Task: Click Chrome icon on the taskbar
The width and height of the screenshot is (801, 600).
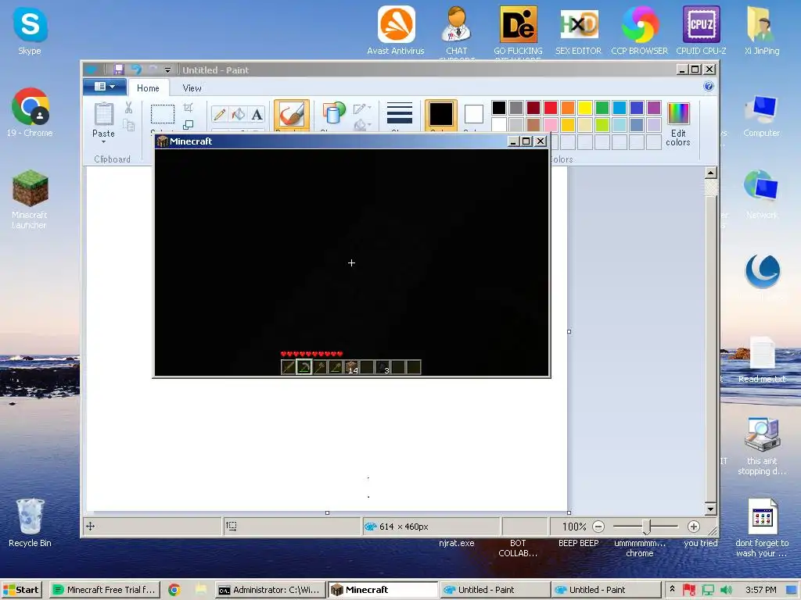Action: (x=174, y=590)
